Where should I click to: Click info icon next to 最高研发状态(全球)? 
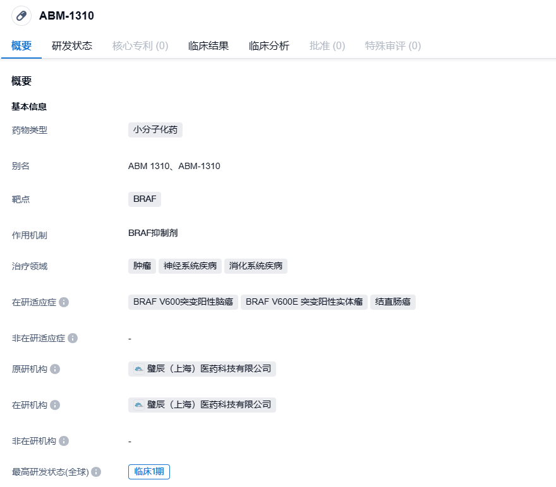[96, 472]
